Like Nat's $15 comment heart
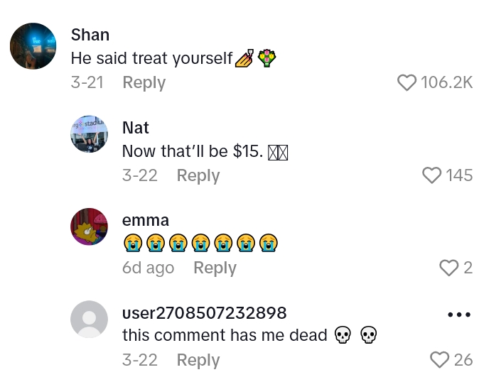The width and height of the screenshot is (479, 382). tap(432, 175)
